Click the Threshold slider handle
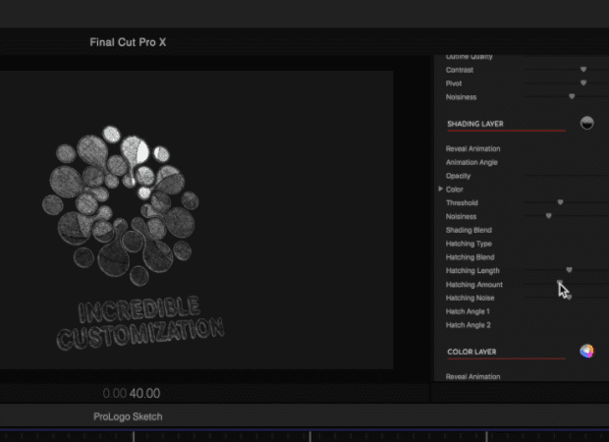609x442 pixels. tap(560, 202)
